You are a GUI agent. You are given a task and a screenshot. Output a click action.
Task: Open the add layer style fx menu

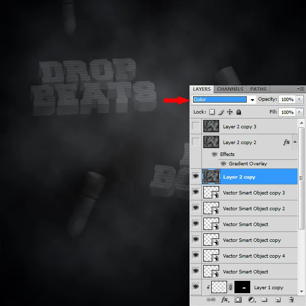225,300
